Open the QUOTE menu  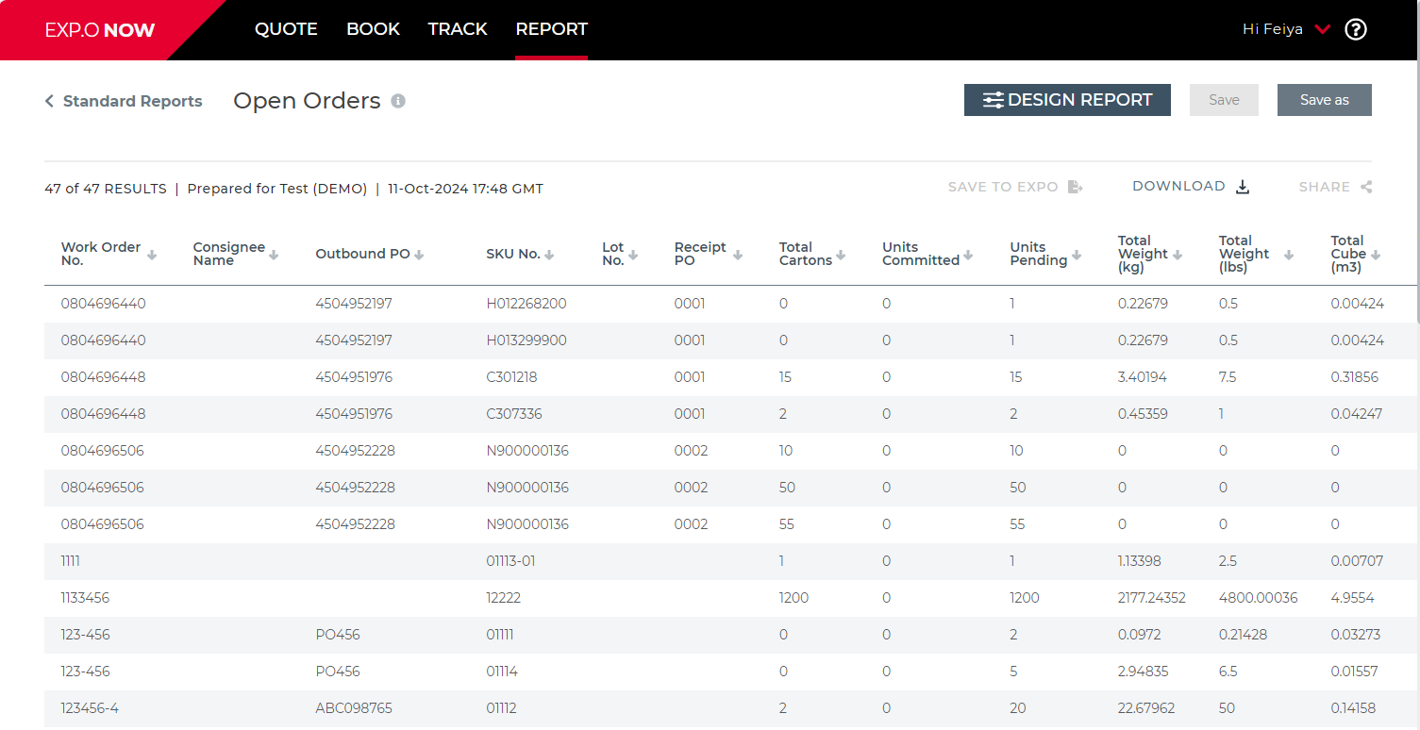coord(286,29)
